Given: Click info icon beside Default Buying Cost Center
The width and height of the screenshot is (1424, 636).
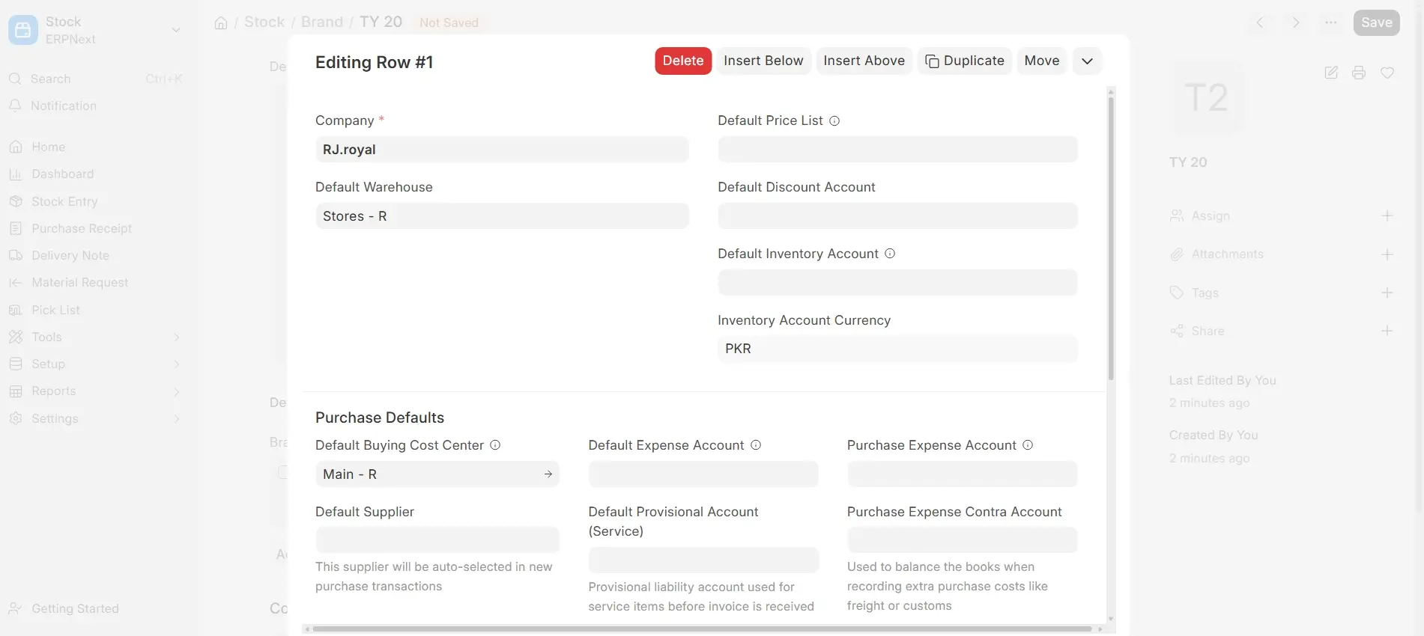Looking at the screenshot, I should tap(495, 445).
